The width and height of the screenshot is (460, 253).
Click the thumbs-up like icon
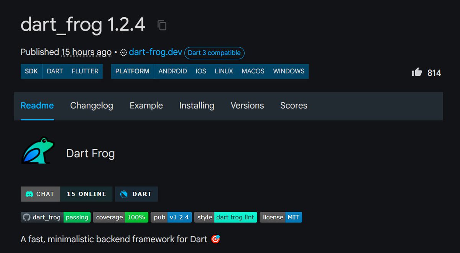(x=417, y=72)
